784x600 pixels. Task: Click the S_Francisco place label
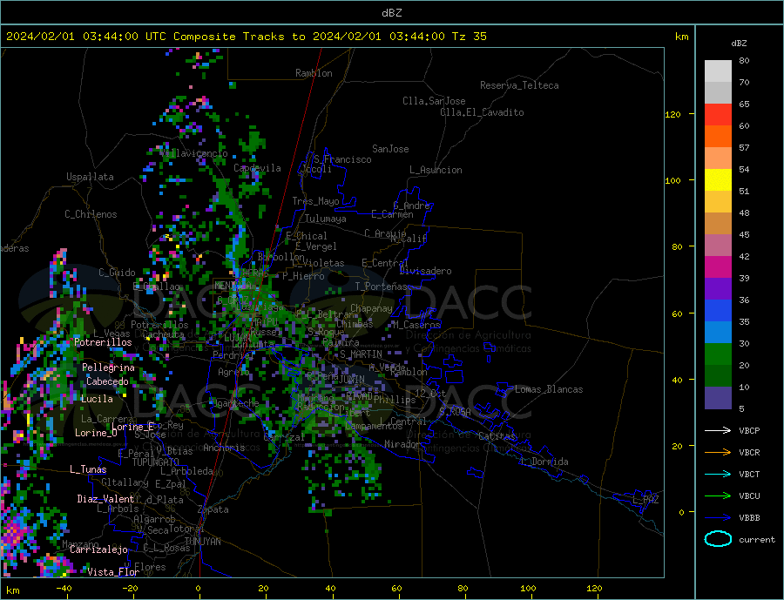point(342,159)
